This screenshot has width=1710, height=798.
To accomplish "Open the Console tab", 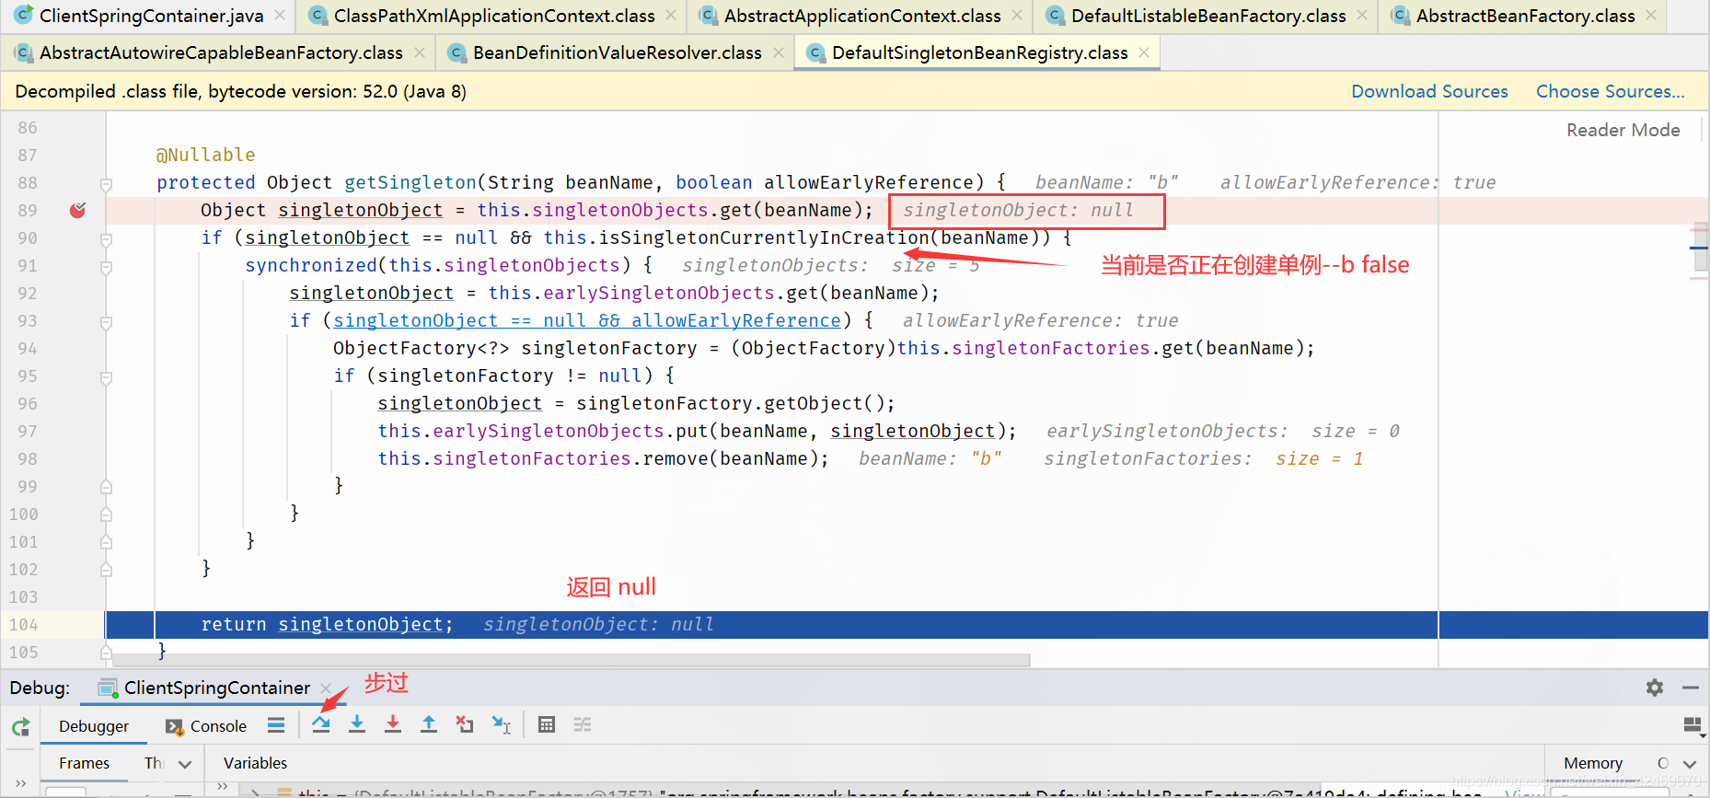I will click(206, 726).
